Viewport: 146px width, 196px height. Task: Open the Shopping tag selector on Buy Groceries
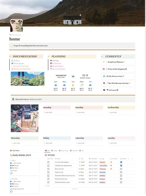pyautogui.click(x=103, y=169)
